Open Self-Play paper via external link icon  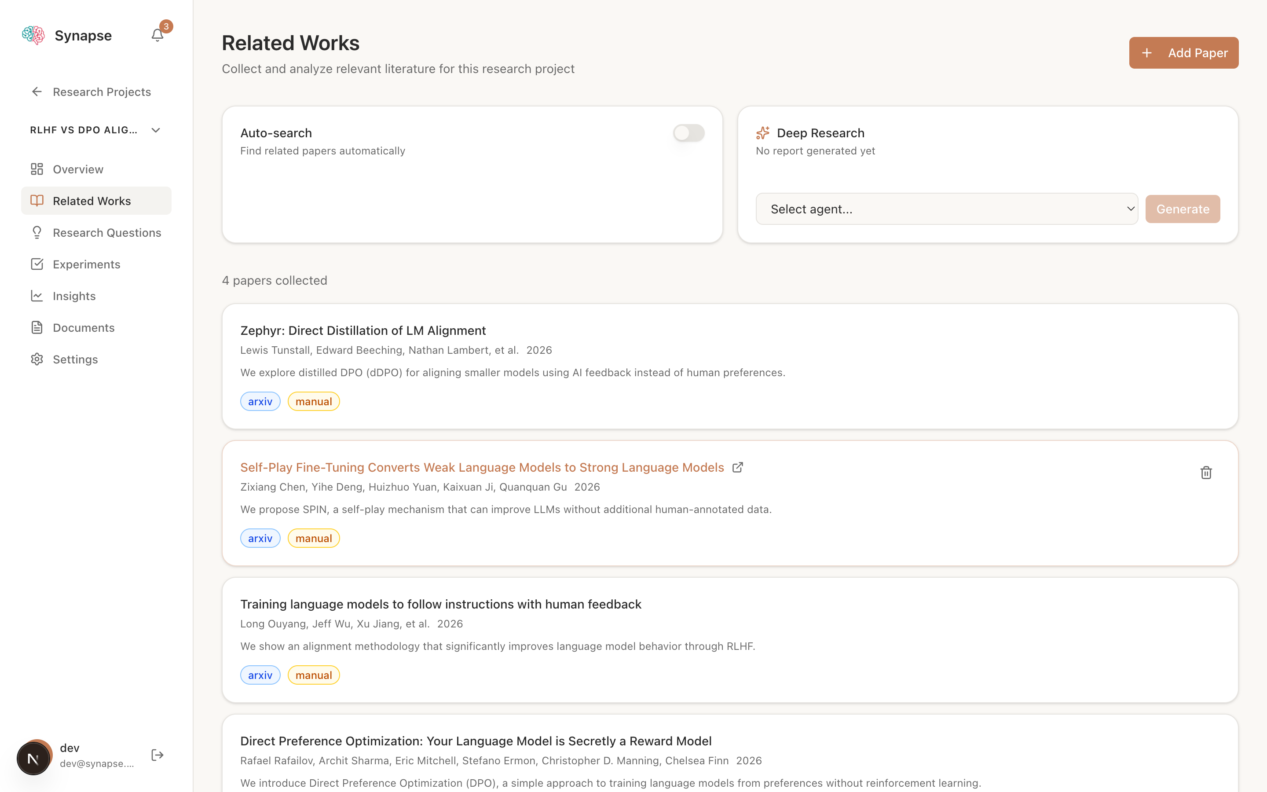pyautogui.click(x=737, y=467)
